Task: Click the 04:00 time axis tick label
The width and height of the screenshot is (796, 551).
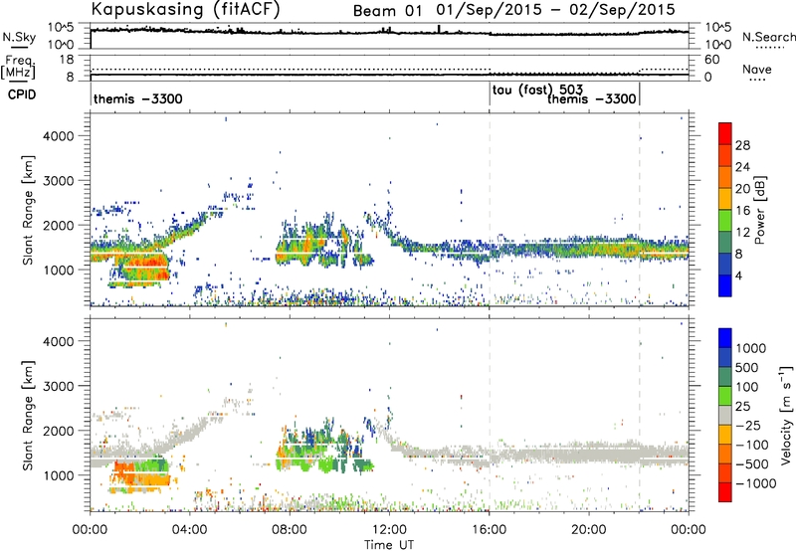Action: point(189,530)
